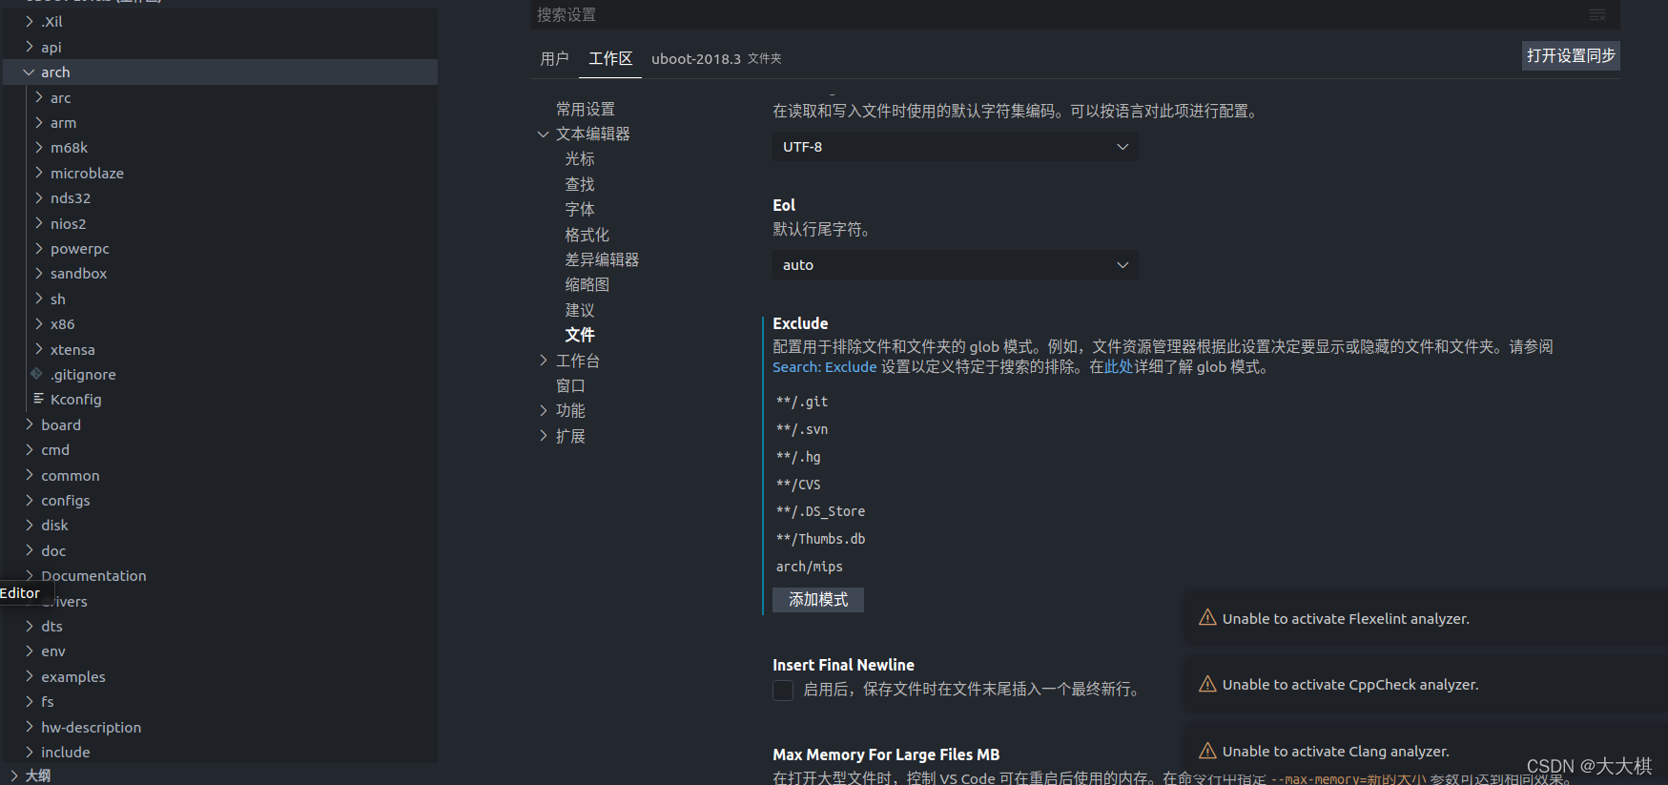Image resolution: width=1668 pixels, height=785 pixels.
Task: Select 光标 settings category
Action: [x=580, y=158]
